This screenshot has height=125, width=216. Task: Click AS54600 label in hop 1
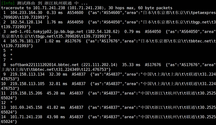point(75,13)
